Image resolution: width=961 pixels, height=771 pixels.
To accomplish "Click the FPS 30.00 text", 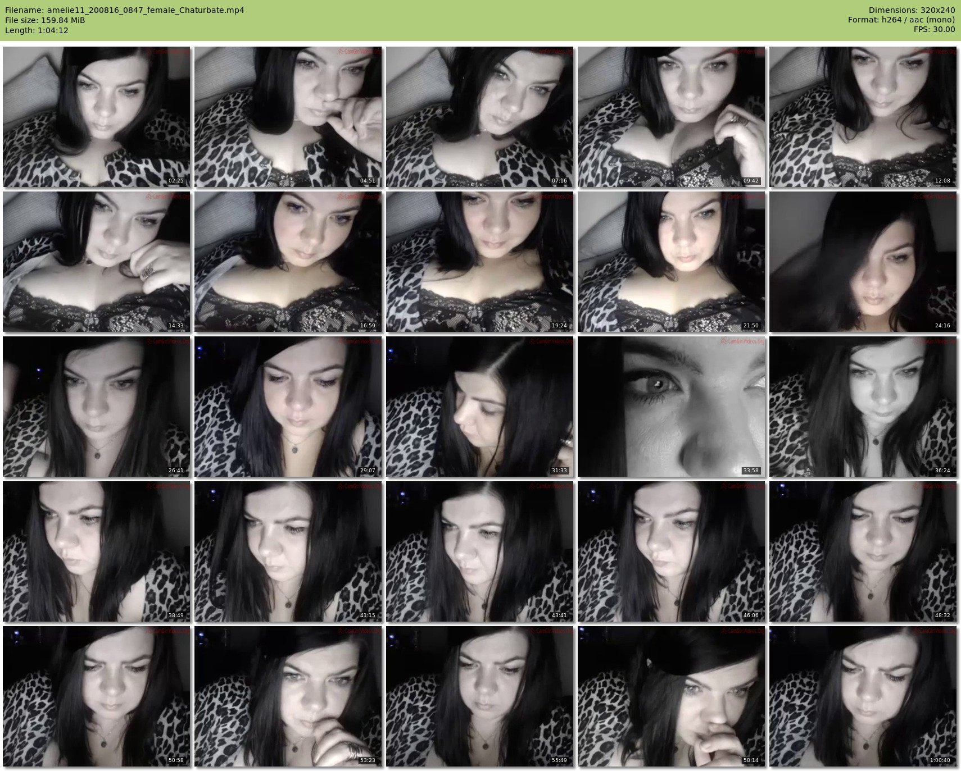I will [x=934, y=29].
